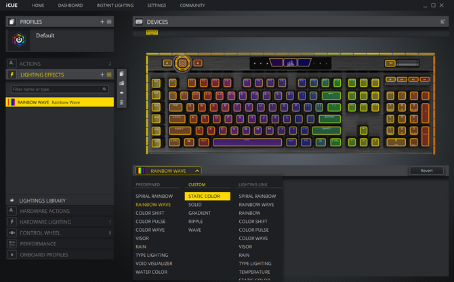454x282 pixels.
Task: Click the search magnifier in filter box
Action: coord(104,89)
